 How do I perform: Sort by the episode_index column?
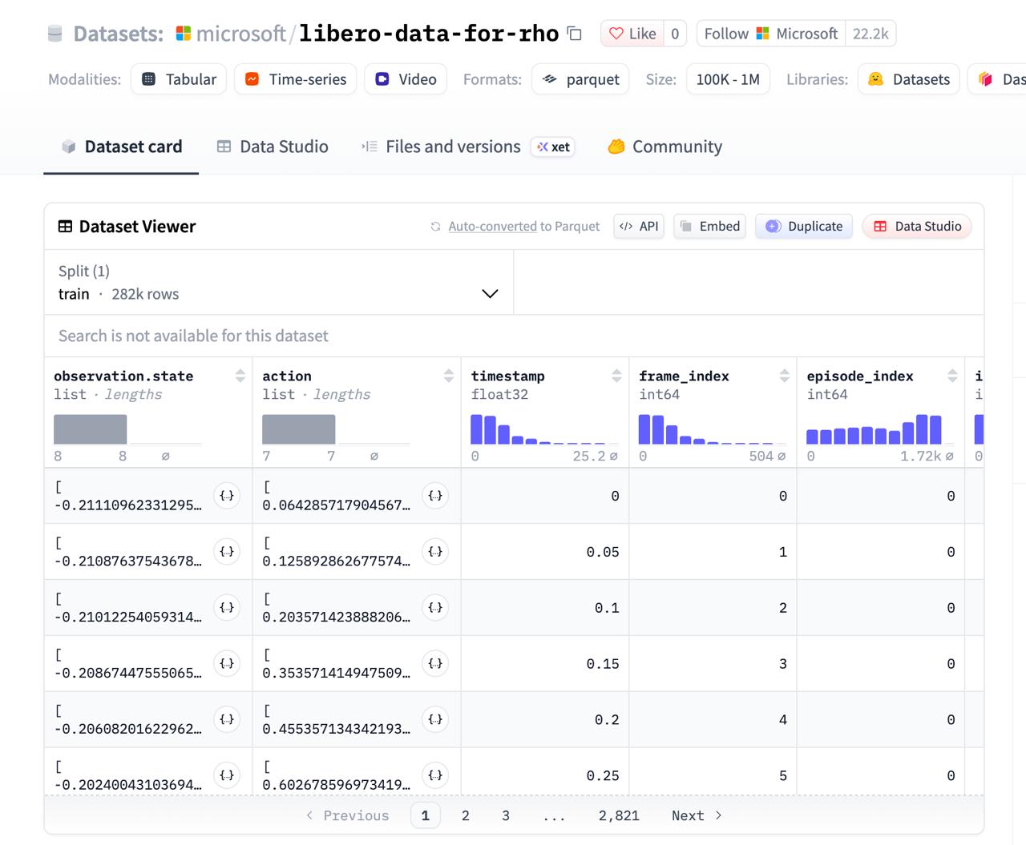(952, 376)
